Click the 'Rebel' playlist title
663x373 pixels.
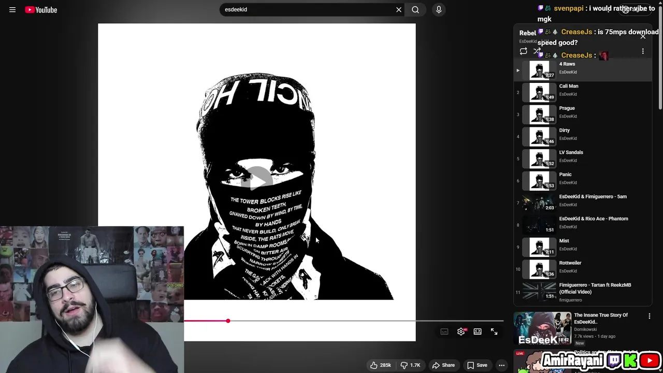[x=528, y=33]
